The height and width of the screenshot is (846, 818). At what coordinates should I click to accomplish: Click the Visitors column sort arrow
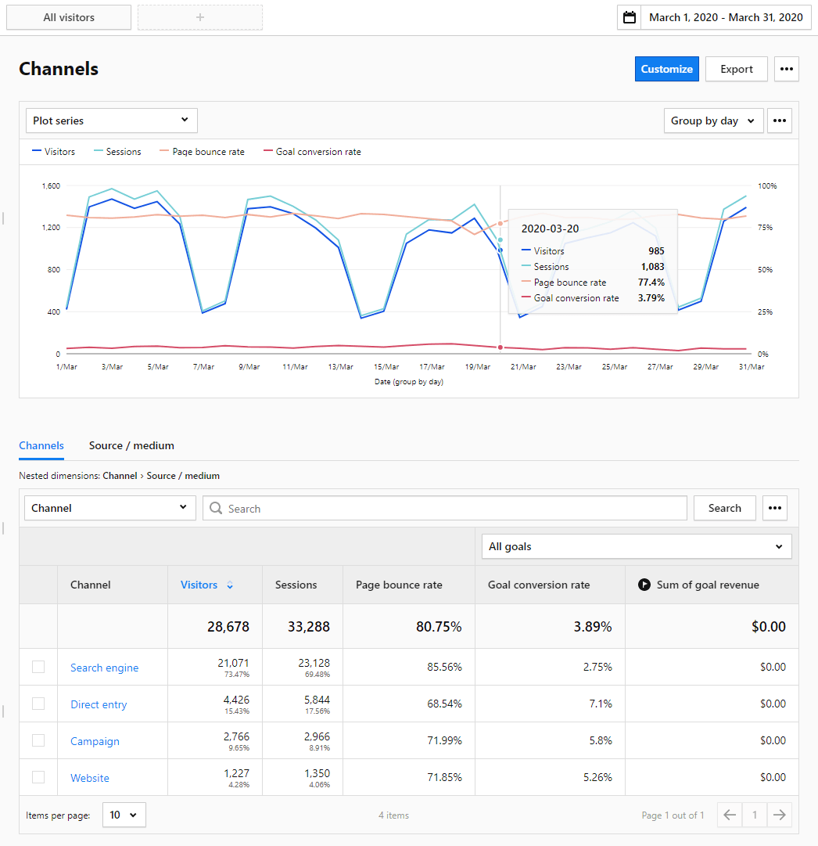coord(230,585)
